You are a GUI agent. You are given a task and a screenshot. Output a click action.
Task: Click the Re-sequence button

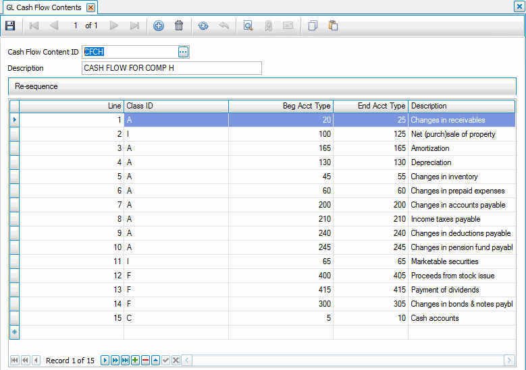[36, 86]
